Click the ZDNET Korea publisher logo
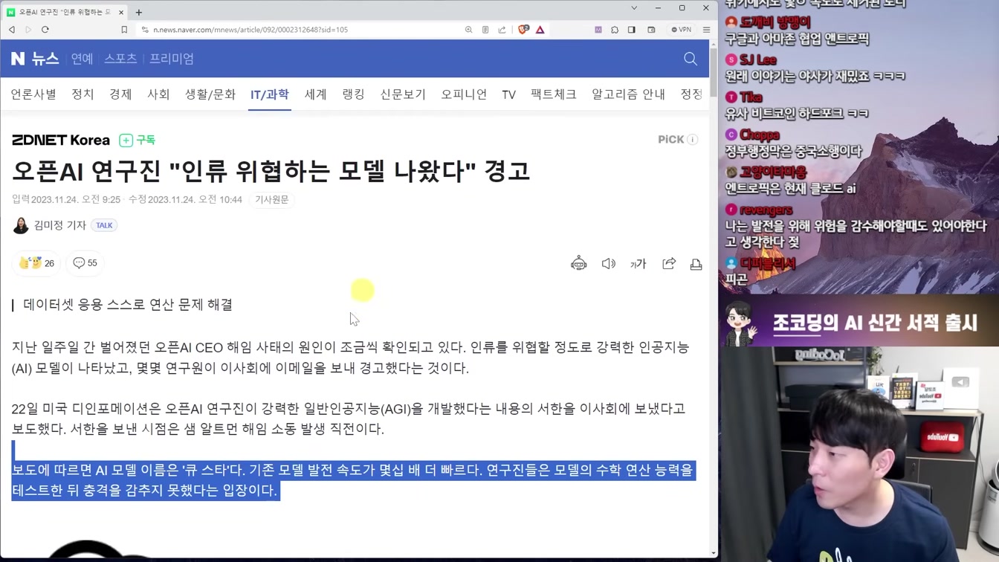The image size is (999, 562). (61, 140)
